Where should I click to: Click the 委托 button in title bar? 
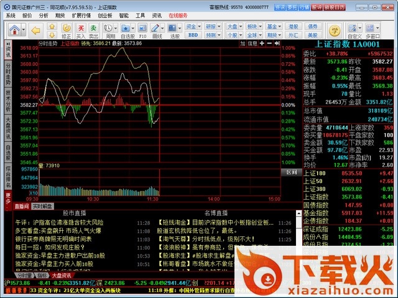(x=292, y=7)
